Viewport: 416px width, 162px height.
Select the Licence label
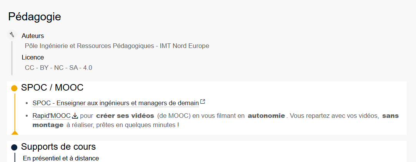pyautogui.click(x=33, y=57)
